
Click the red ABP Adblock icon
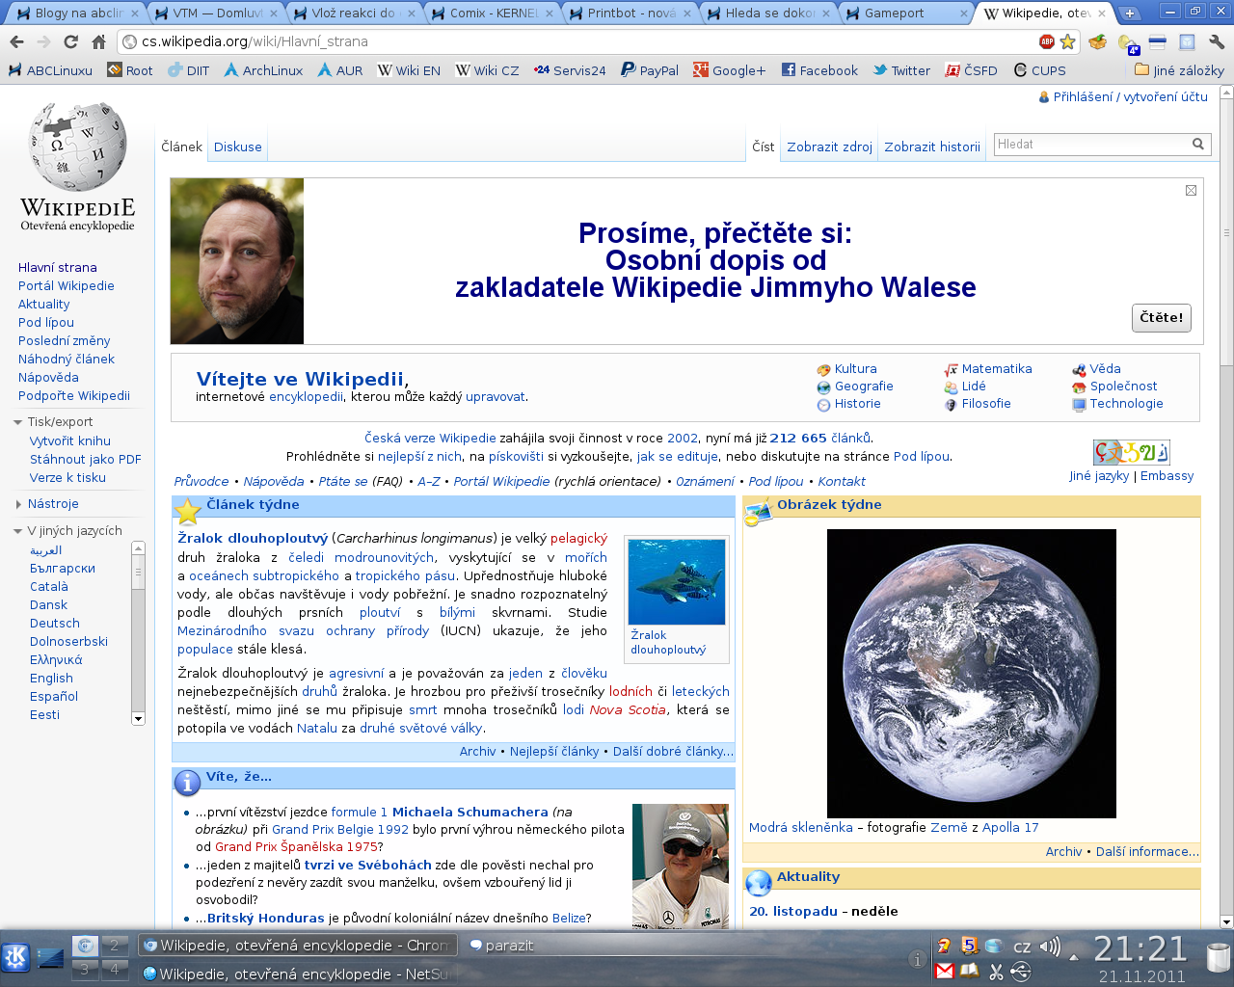click(x=1047, y=41)
